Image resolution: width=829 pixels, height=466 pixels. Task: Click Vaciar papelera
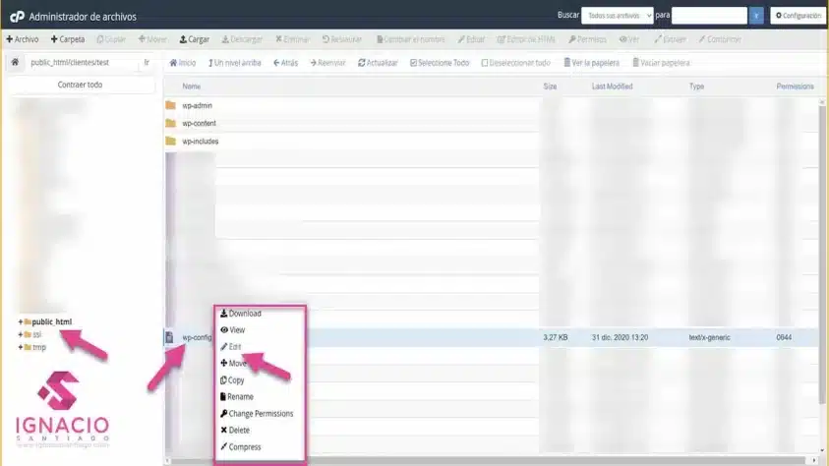point(661,63)
